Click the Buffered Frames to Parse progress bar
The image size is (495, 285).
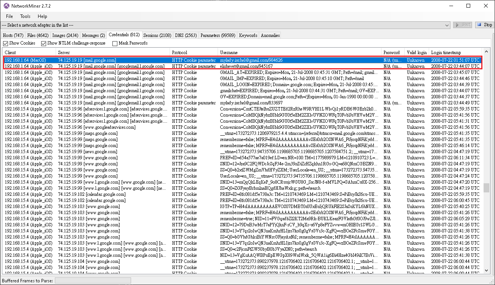[x=93, y=281]
